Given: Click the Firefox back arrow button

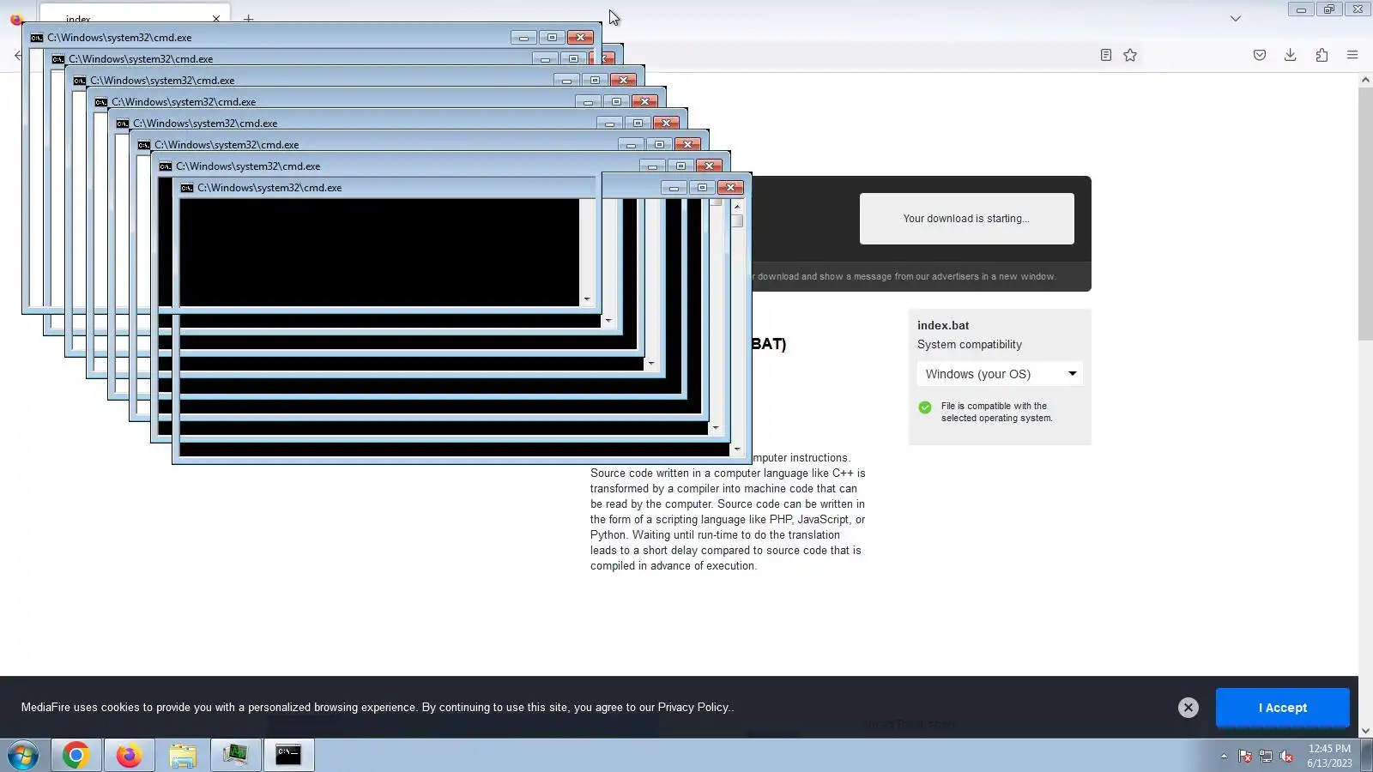Looking at the screenshot, I should click(18, 55).
